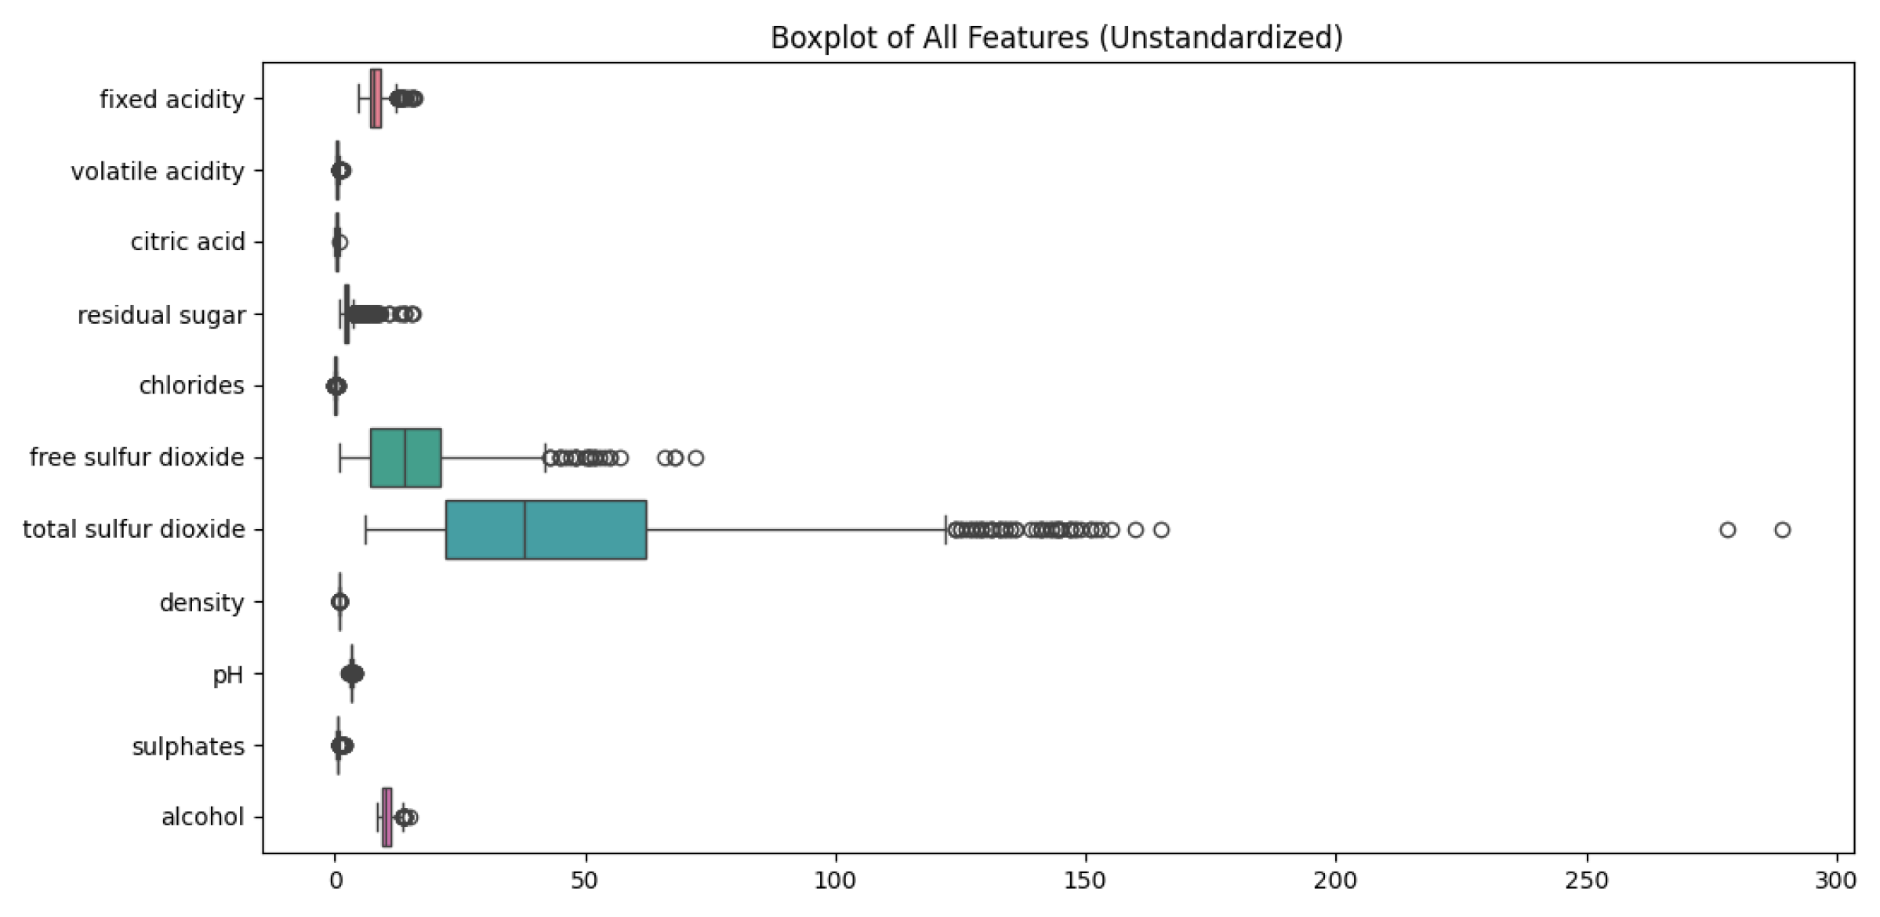Click the "density" axis label
The height and width of the screenshot is (917, 1880).
[201, 602]
